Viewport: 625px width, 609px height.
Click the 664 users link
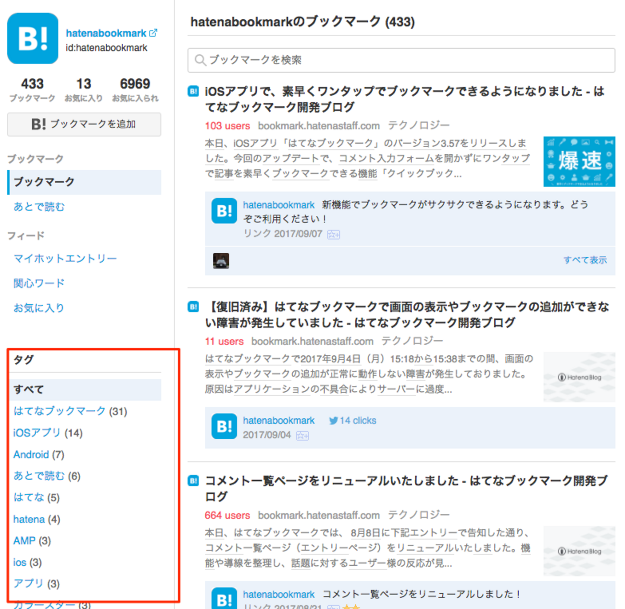(x=227, y=515)
